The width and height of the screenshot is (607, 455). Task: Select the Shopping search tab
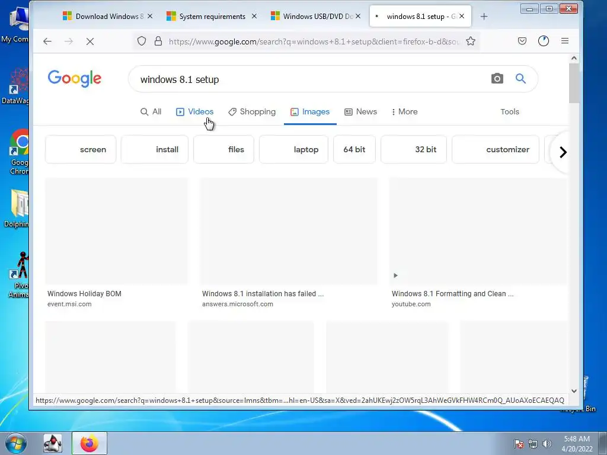coord(252,111)
